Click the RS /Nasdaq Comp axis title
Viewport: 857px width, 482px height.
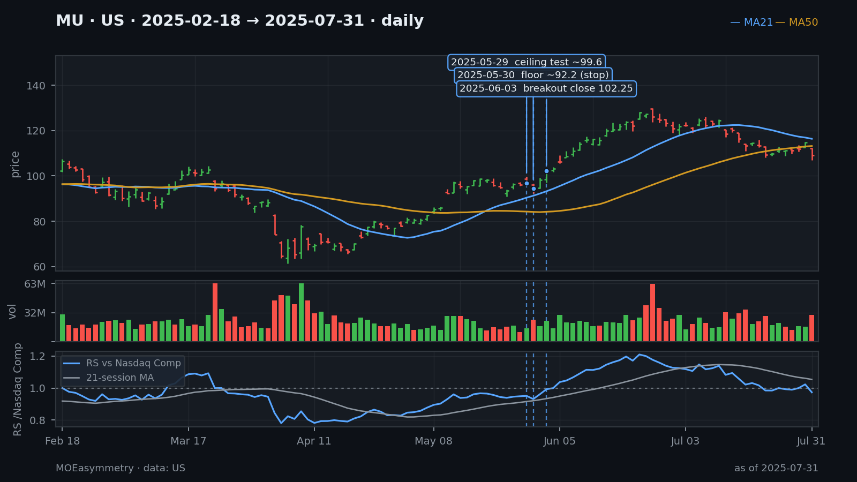(x=18, y=389)
